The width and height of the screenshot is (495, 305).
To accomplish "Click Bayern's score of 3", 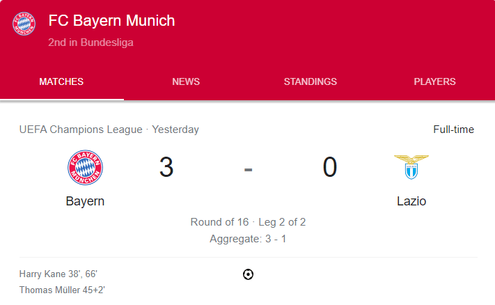I will point(166,168).
